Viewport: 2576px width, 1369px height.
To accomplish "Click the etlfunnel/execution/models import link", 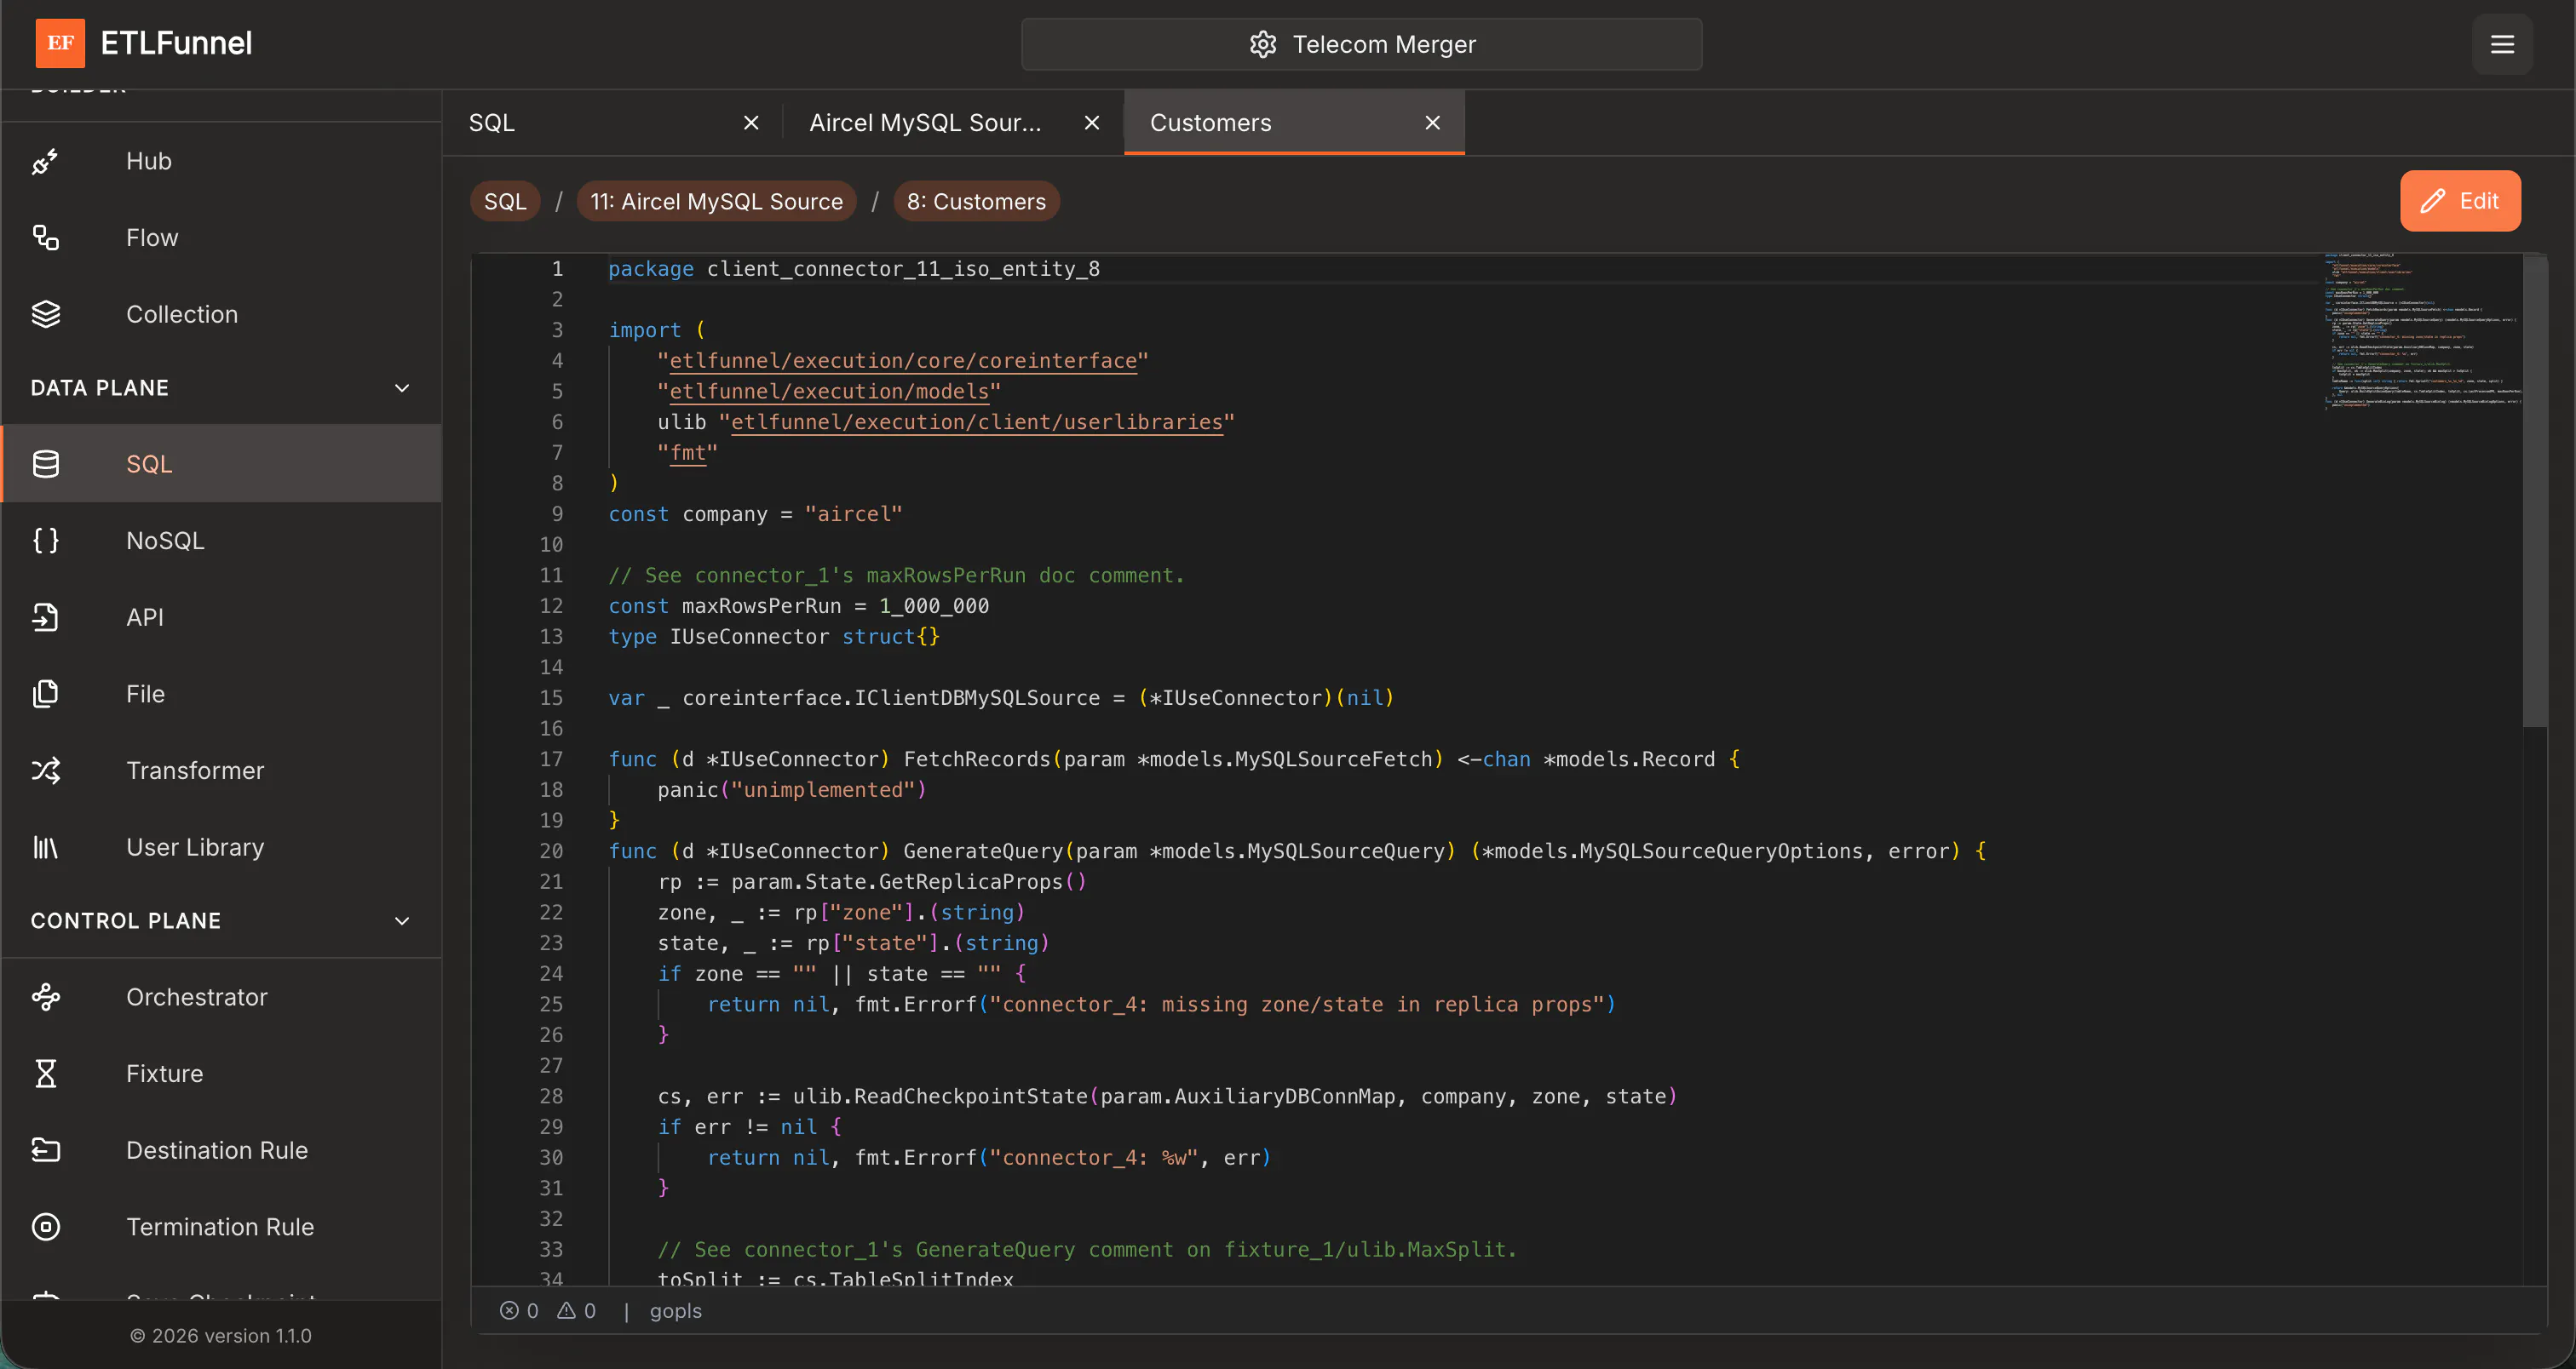I will [x=829, y=392].
